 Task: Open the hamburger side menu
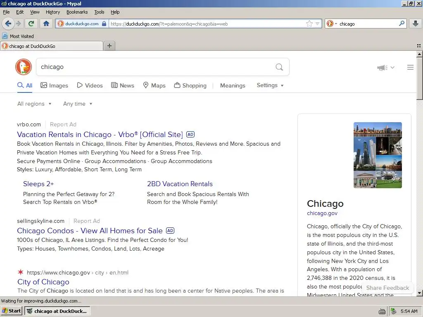tap(410, 67)
